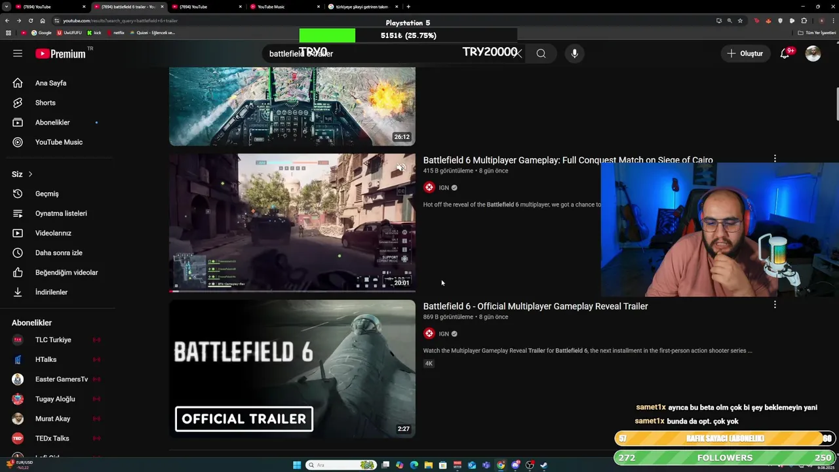Open IGN channel under Conquest Match video
This screenshot has height=472, width=839.
[444, 187]
